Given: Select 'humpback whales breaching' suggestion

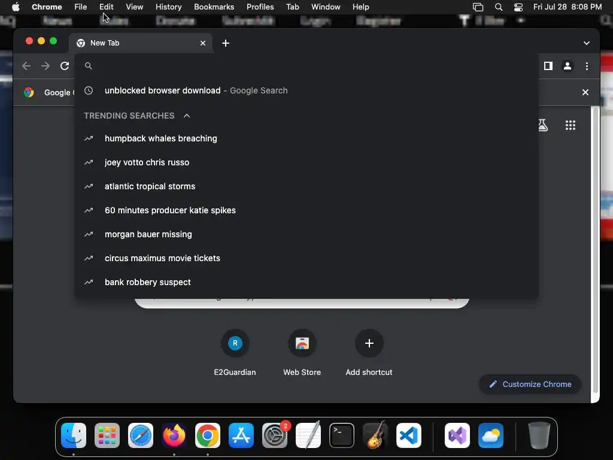Looking at the screenshot, I should [x=306, y=138].
